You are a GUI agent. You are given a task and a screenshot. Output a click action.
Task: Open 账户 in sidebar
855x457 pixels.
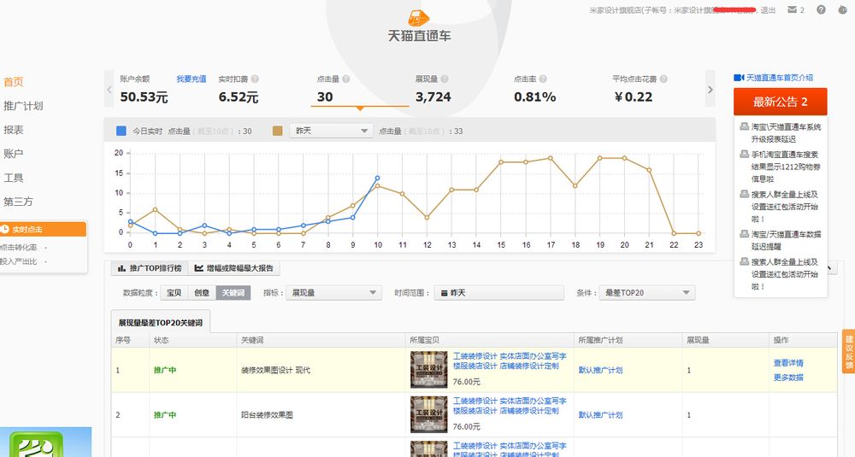click(x=14, y=154)
